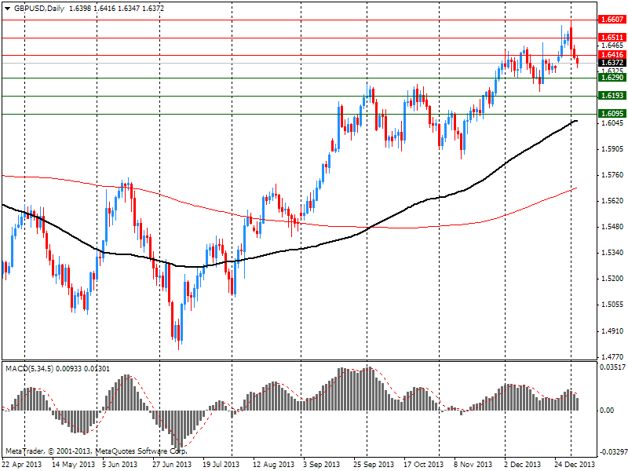Click the black 1.6372 current price label
Image resolution: width=628 pixels, height=471 pixels.
click(x=612, y=63)
